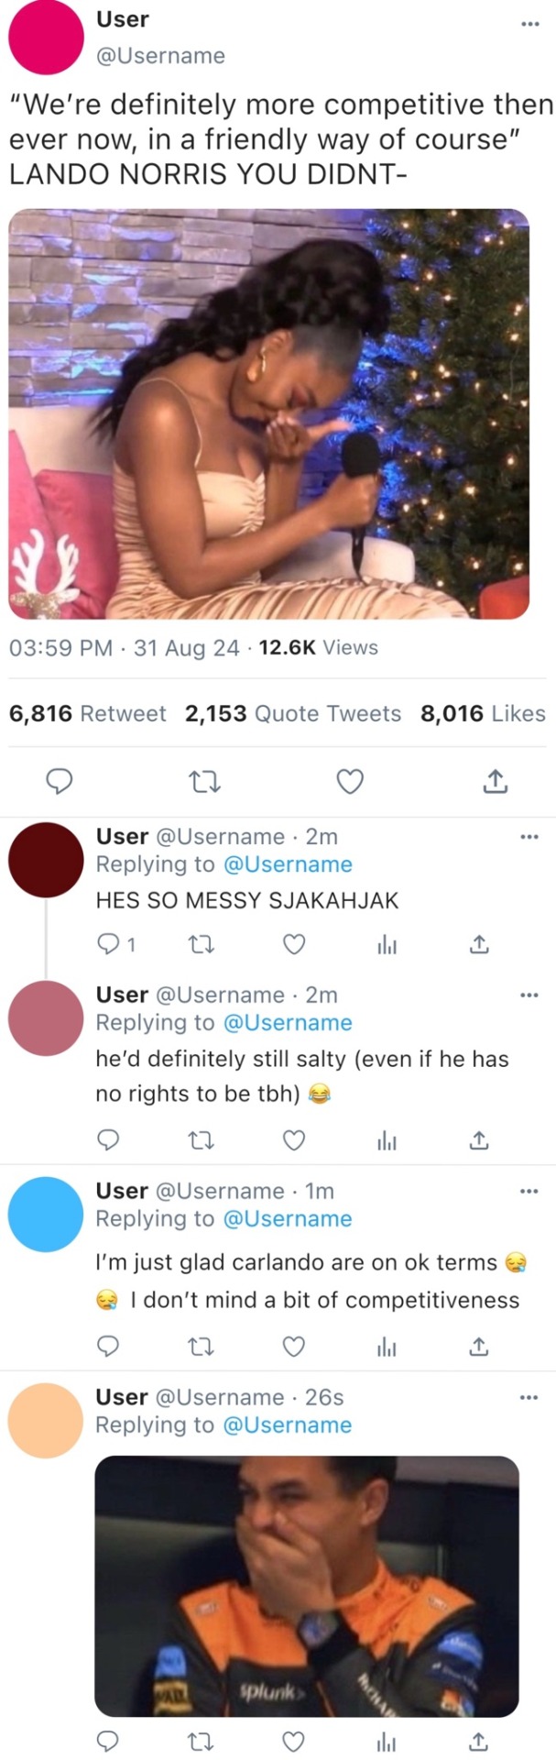
Task: Open more options on the main tweet
Action: click(530, 23)
